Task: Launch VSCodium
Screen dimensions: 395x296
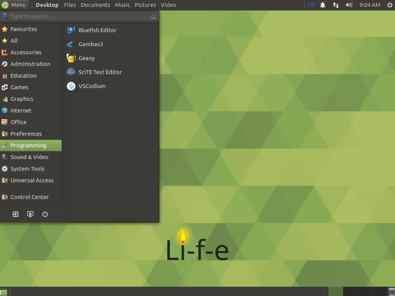Action: tap(111, 86)
